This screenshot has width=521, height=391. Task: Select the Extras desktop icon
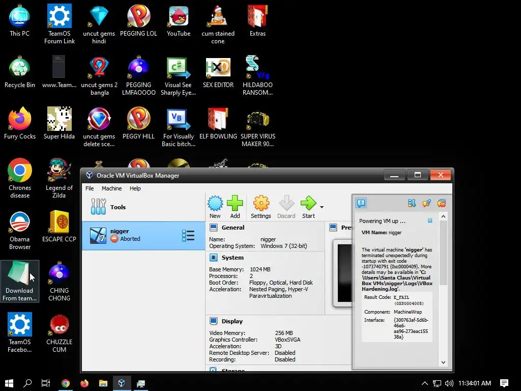click(x=257, y=20)
